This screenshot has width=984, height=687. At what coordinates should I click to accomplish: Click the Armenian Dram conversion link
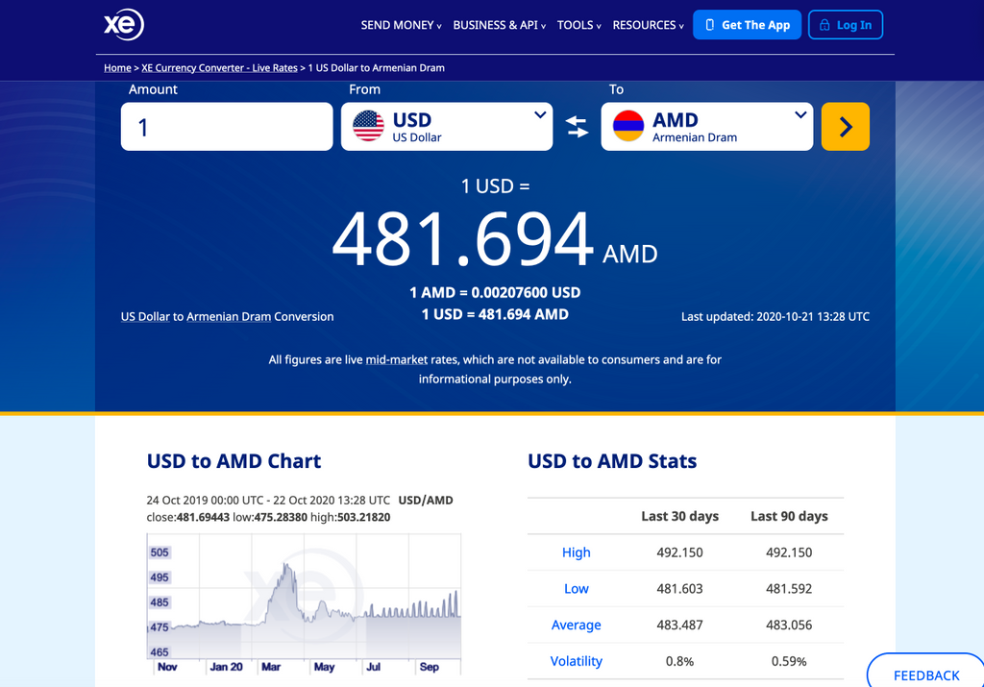coord(229,316)
